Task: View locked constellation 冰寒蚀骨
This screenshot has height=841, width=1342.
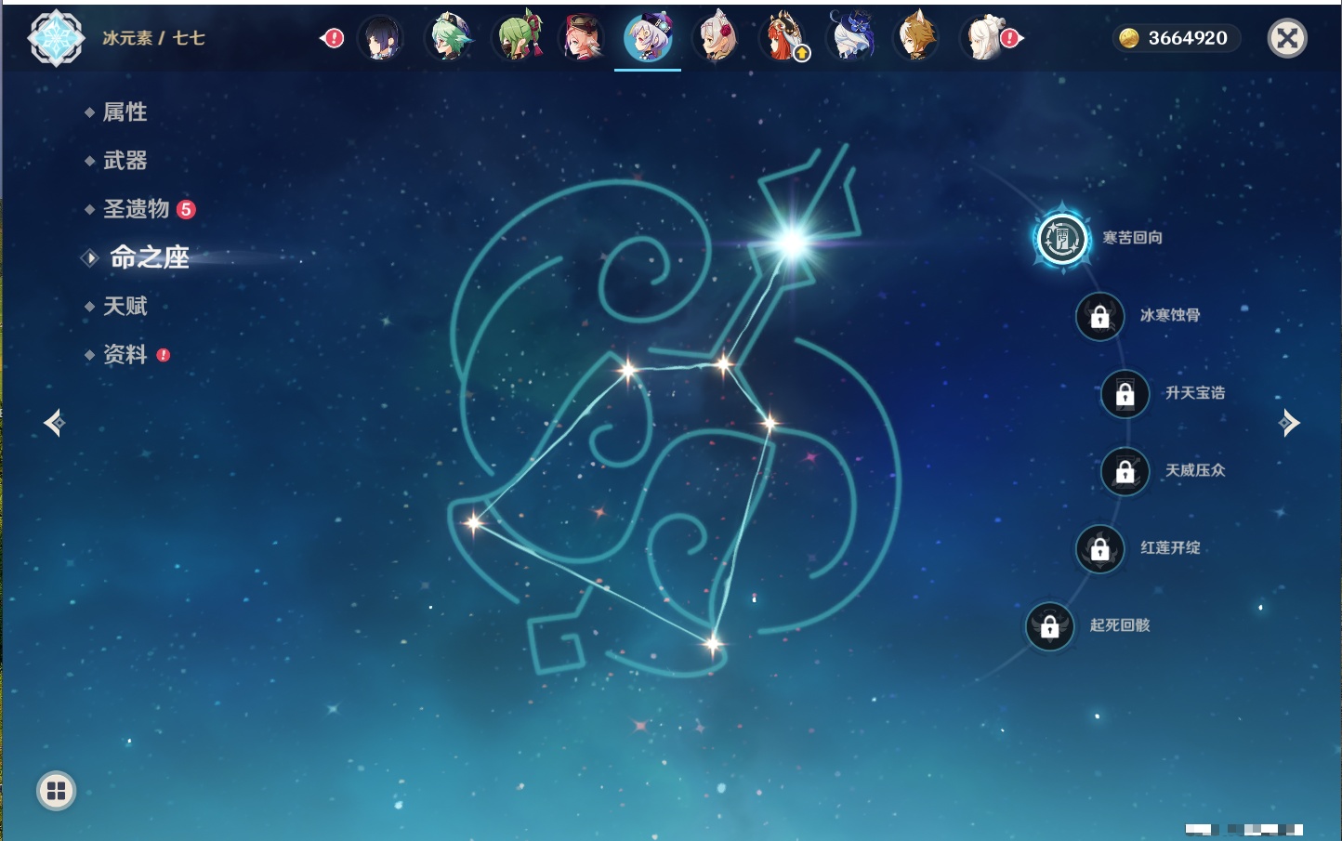Action: click(1099, 316)
